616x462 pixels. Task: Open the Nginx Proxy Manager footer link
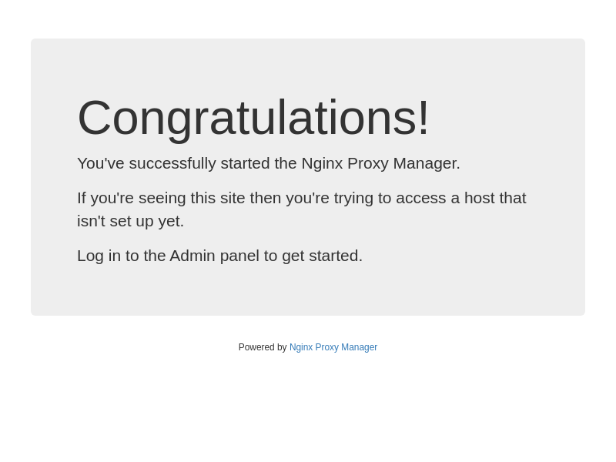333,347
